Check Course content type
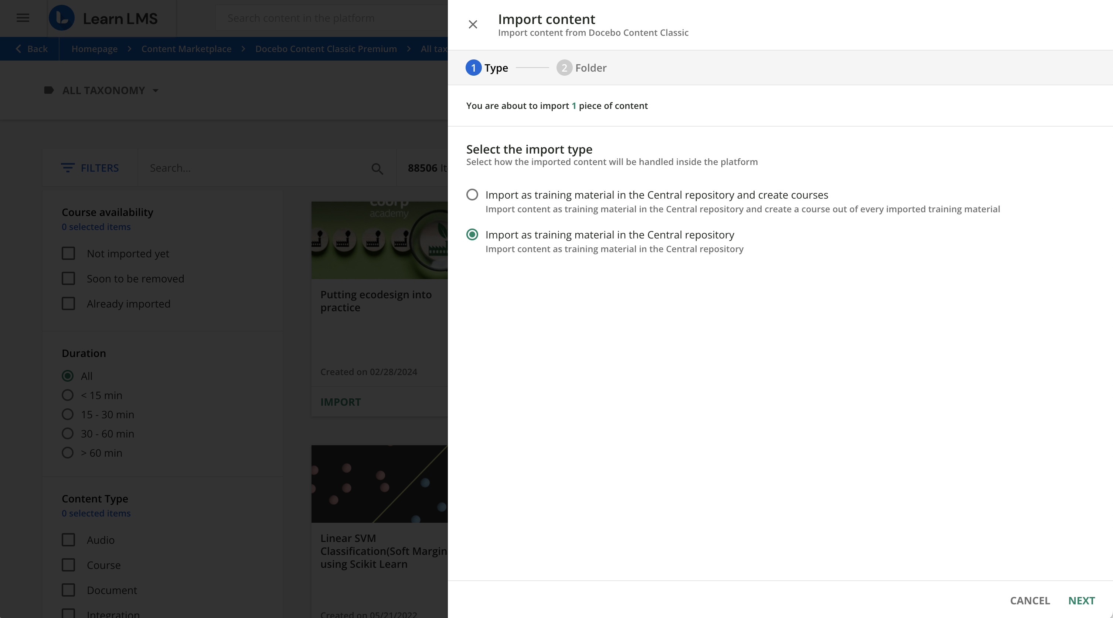 [68, 565]
